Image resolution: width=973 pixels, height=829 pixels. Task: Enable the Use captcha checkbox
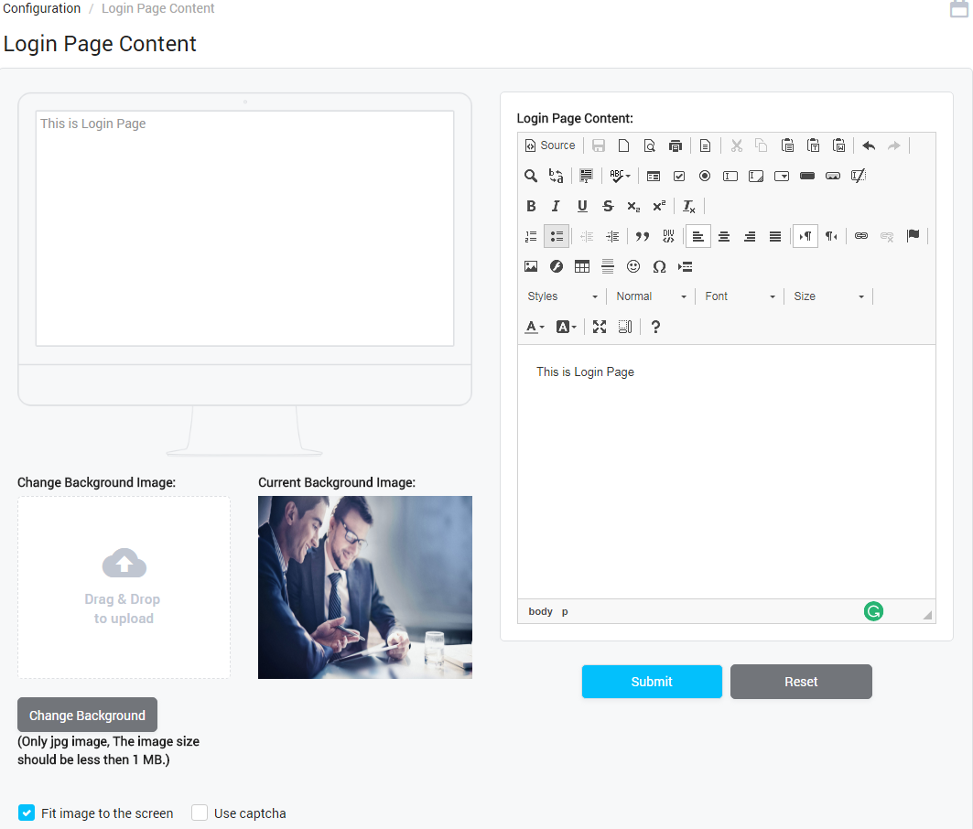coord(200,813)
